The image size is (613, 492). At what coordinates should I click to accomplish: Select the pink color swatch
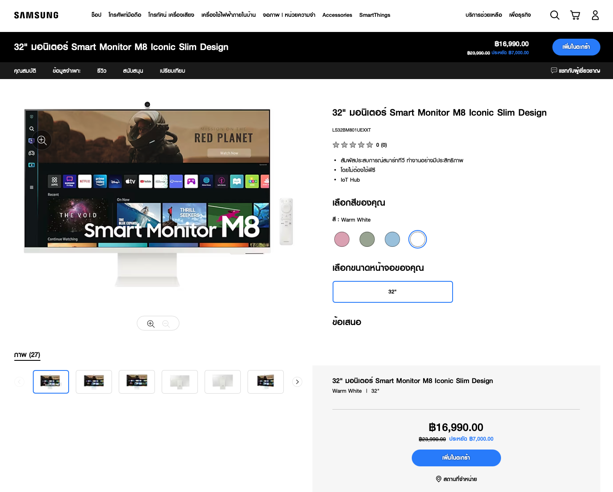point(342,239)
